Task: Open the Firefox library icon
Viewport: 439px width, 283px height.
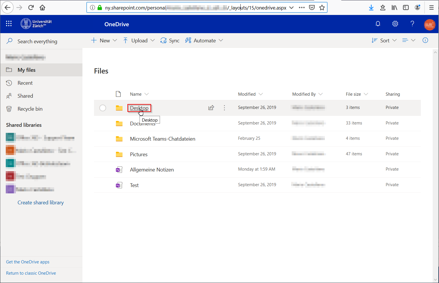Action: tap(394, 7)
